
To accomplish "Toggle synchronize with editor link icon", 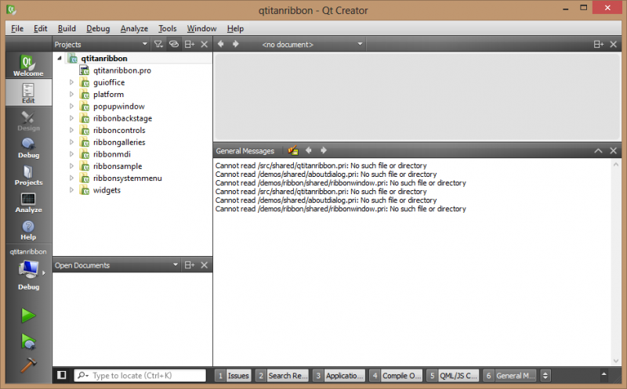I will click(x=174, y=45).
